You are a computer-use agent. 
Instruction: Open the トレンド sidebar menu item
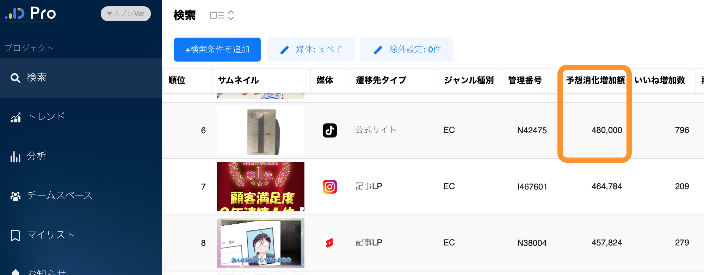click(x=46, y=117)
